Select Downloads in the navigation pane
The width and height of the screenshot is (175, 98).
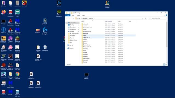point(73,27)
